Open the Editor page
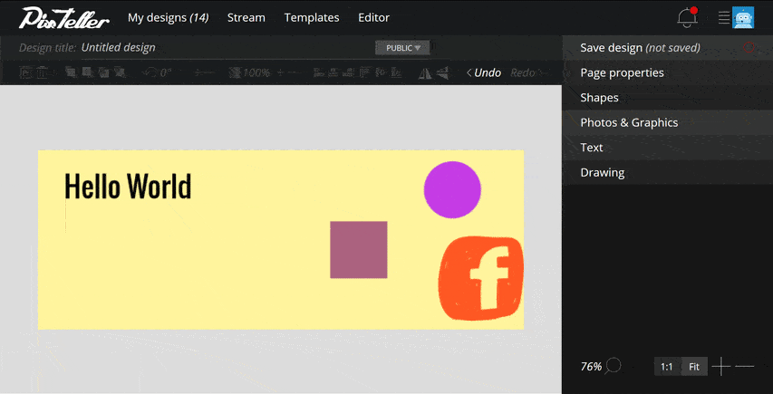This screenshot has width=773, height=394. pyautogui.click(x=373, y=18)
